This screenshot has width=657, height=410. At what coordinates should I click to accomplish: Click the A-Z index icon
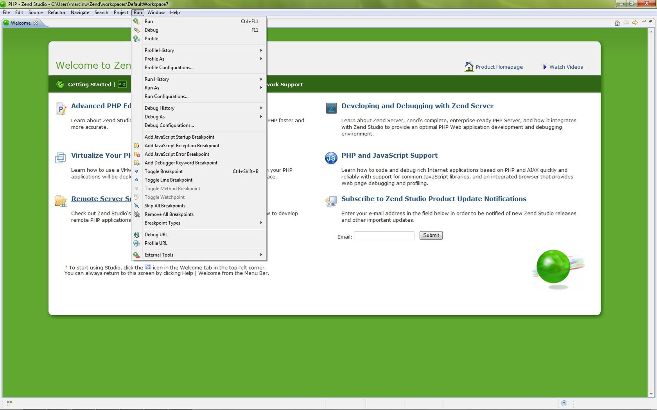pyautogui.click(x=122, y=84)
